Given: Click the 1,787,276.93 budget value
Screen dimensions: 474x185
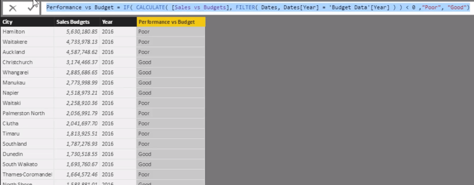Looking at the screenshot, I should tap(82, 144).
